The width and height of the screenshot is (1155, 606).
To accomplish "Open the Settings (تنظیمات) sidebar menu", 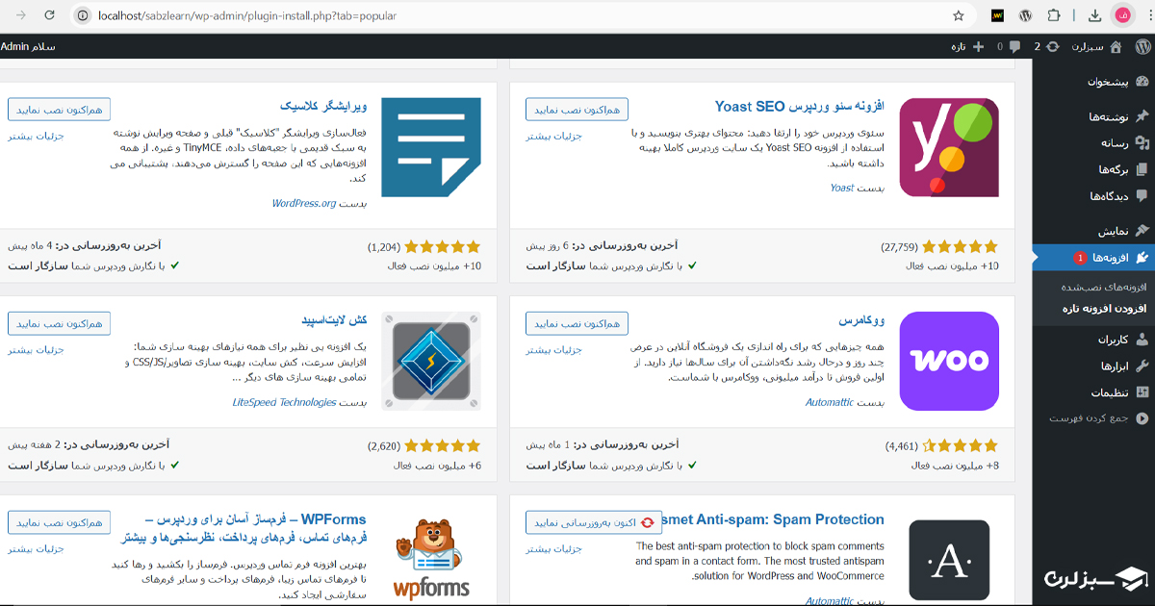I will point(1091,392).
